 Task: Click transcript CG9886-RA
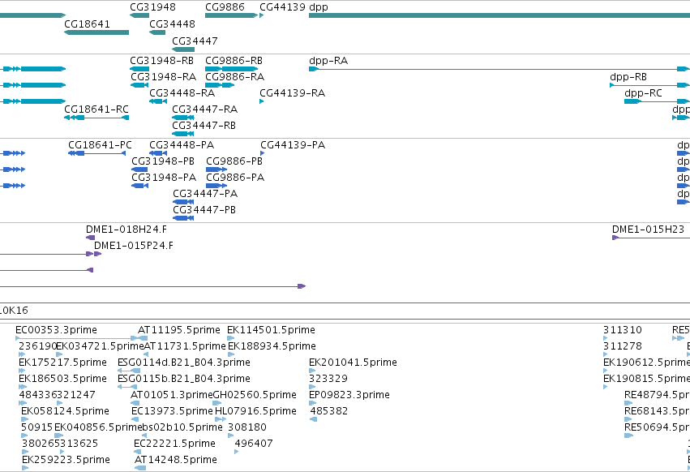pyautogui.click(x=234, y=77)
